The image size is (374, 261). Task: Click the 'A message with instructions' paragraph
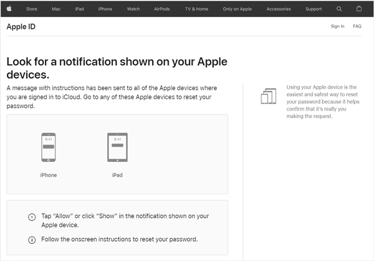click(x=112, y=97)
